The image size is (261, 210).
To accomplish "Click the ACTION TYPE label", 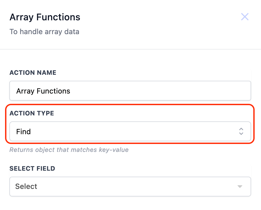I will click(32, 113).
